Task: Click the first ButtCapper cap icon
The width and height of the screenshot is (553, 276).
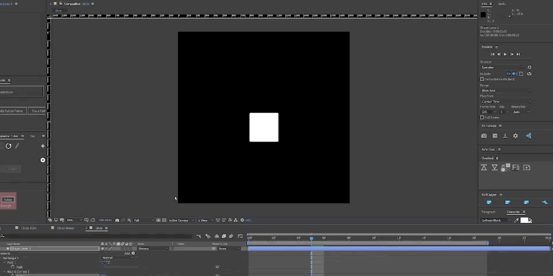Action: pyautogui.click(x=489, y=202)
